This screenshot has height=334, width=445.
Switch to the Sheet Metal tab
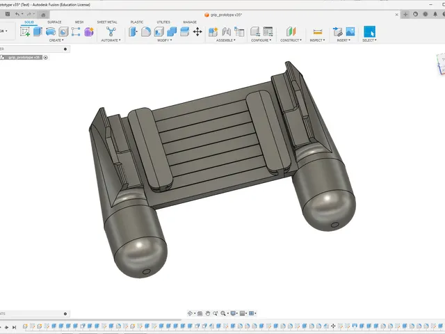[107, 22]
